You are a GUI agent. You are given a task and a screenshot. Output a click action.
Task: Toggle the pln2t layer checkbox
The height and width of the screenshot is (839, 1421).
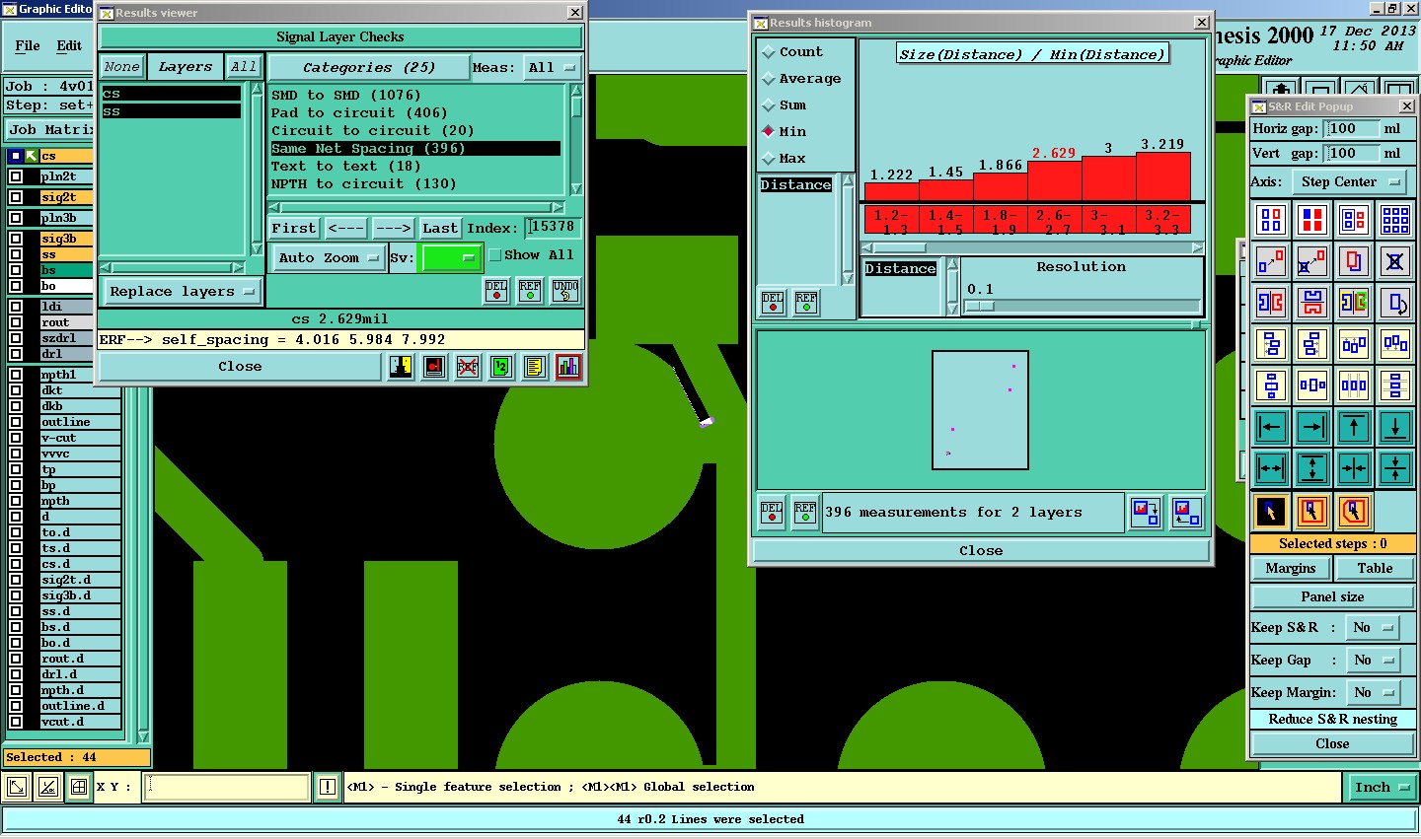(x=16, y=176)
